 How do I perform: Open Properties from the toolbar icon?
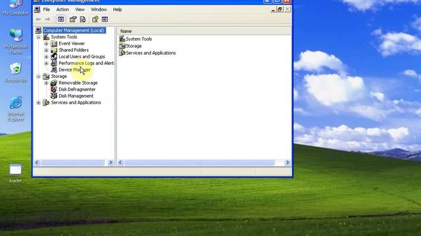click(73, 19)
